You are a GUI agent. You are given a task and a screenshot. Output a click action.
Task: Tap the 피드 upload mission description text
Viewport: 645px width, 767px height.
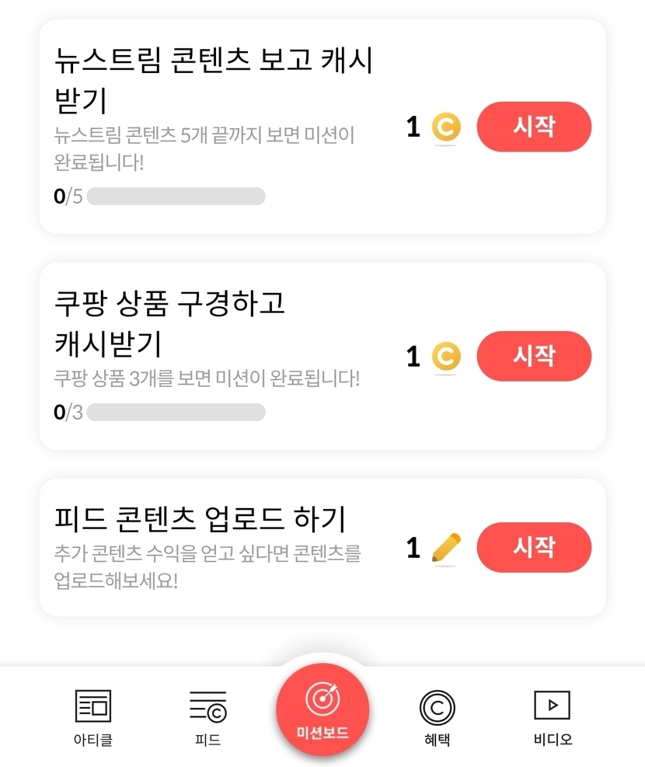coord(207,567)
